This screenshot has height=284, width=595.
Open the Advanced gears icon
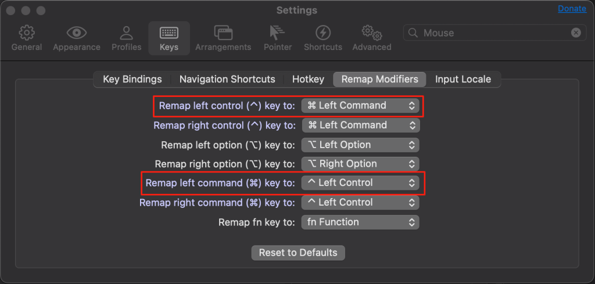pyautogui.click(x=371, y=33)
